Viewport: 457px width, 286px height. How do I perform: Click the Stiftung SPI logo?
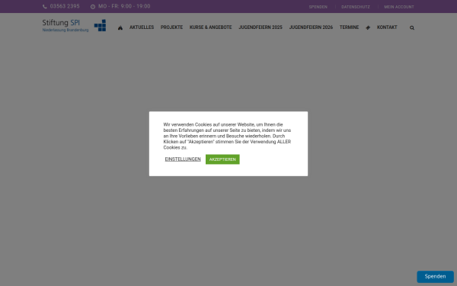coord(74,25)
